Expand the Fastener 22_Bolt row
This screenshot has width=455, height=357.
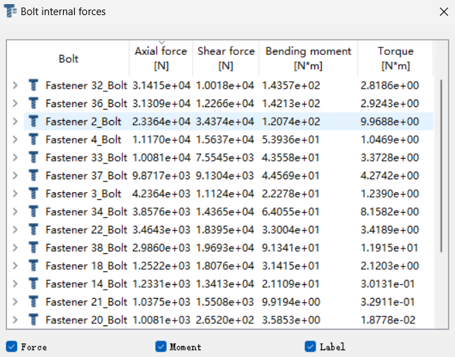(15, 229)
